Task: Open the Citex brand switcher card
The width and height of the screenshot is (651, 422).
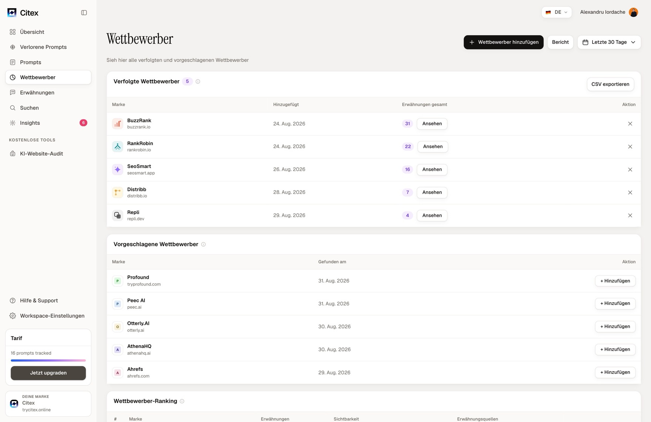Action: point(48,403)
